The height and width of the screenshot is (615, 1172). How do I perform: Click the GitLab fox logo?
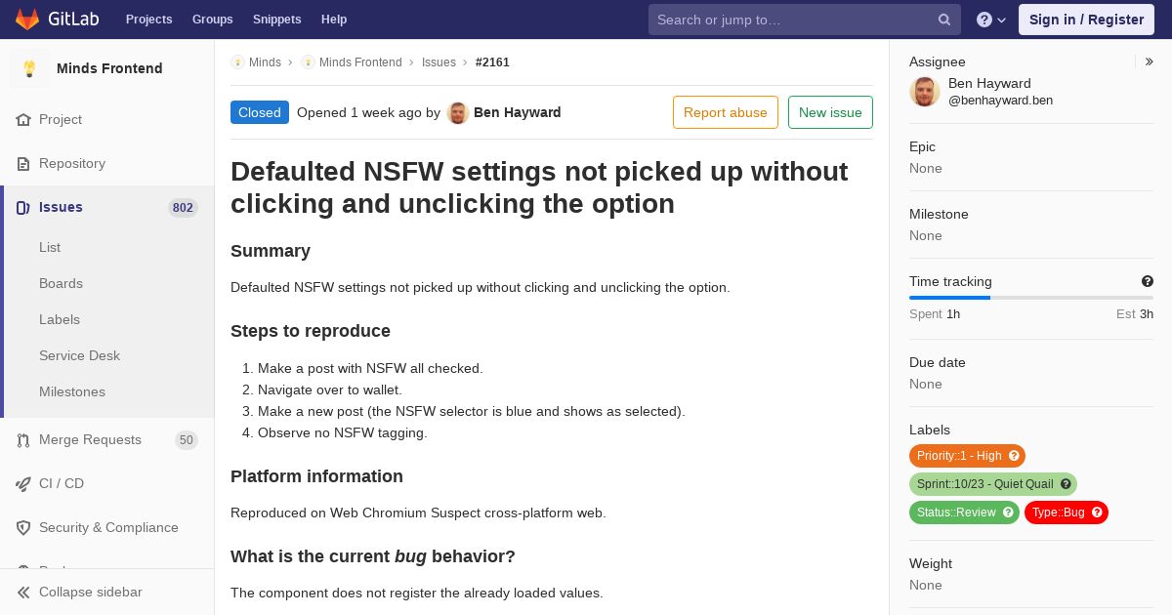point(27,20)
